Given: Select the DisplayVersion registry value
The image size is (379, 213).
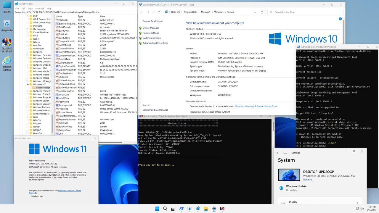Looking at the screenshot, I should [66, 73].
